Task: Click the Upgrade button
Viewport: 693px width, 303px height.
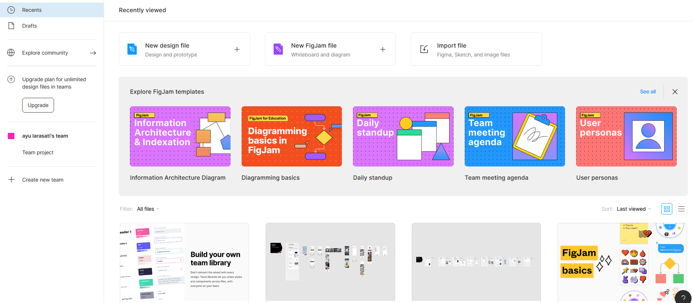Action: point(38,105)
